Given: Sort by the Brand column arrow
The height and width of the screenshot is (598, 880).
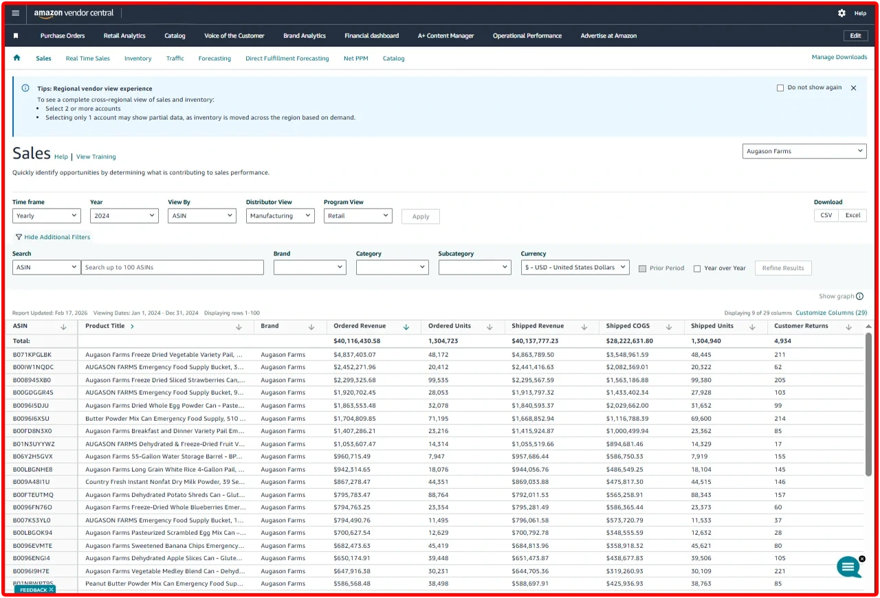Looking at the screenshot, I should pyautogui.click(x=311, y=327).
